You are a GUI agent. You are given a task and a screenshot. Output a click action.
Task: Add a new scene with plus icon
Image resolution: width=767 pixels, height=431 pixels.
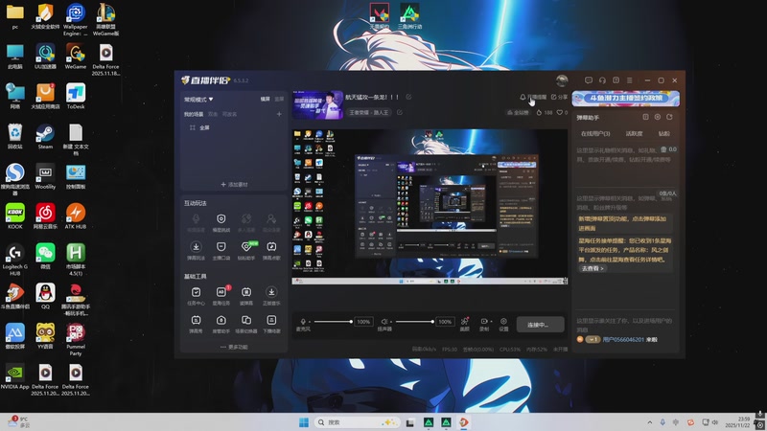(279, 114)
